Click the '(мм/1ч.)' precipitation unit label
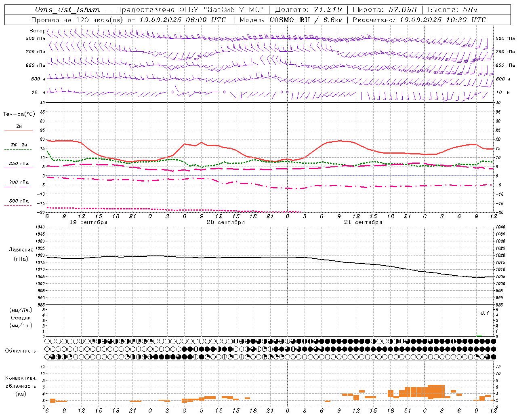The width and height of the screenshot is (517, 414). (x=21, y=325)
